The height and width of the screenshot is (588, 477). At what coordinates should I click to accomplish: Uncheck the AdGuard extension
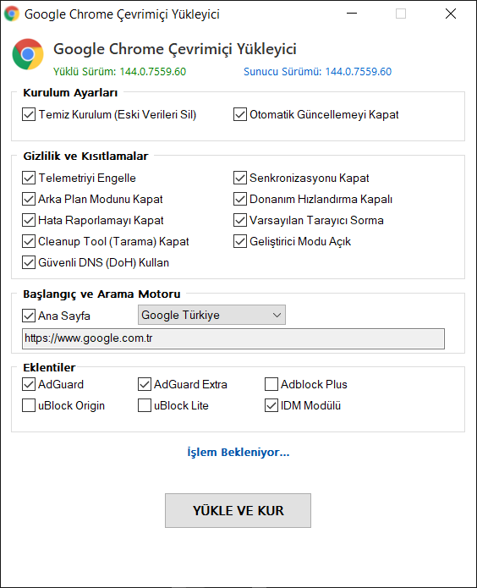[29, 384]
